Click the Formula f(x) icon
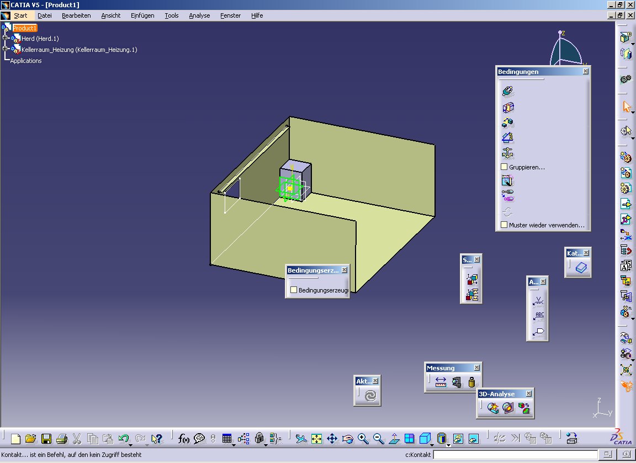Image resolution: width=636 pixels, height=463 pixels. [184, 439]
